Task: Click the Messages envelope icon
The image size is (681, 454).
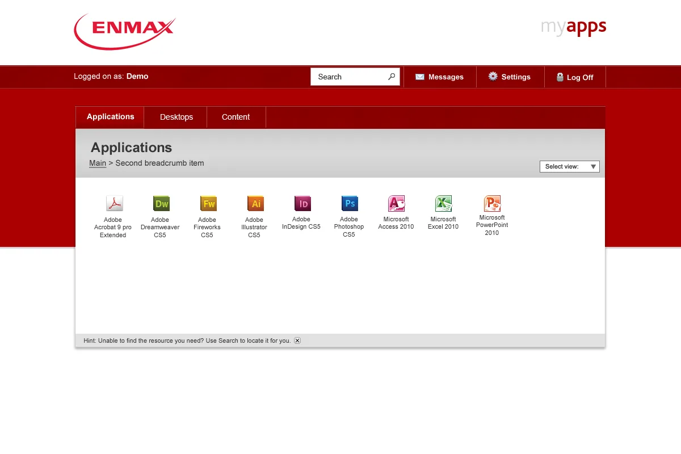Action: pyautogui.click(x=420, y=77)
